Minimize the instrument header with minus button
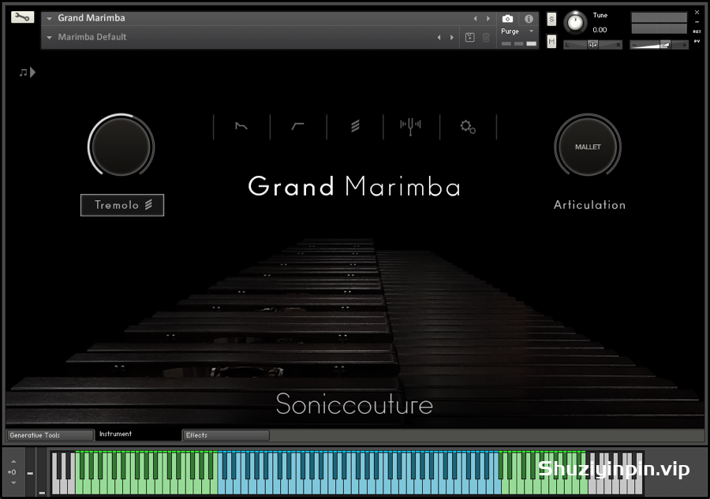This screenshot has width=710, height=499. coord(697,22)
